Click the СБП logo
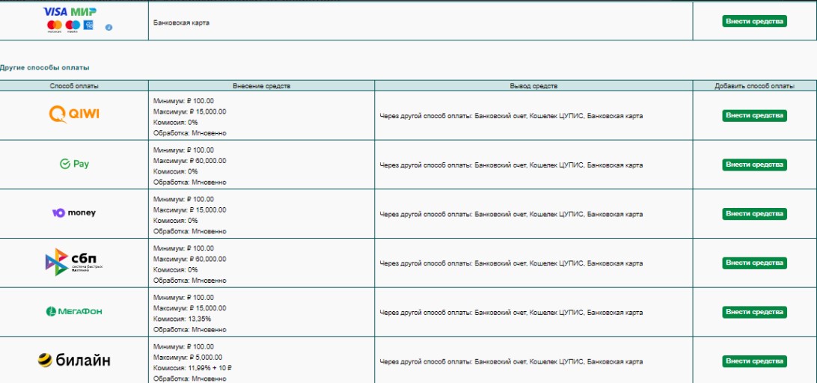Viewport: 817px width, 383px height. (74, 262)
